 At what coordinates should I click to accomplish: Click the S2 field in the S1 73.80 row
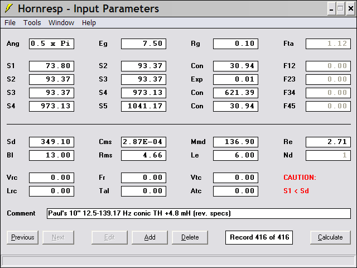point(144,66)
